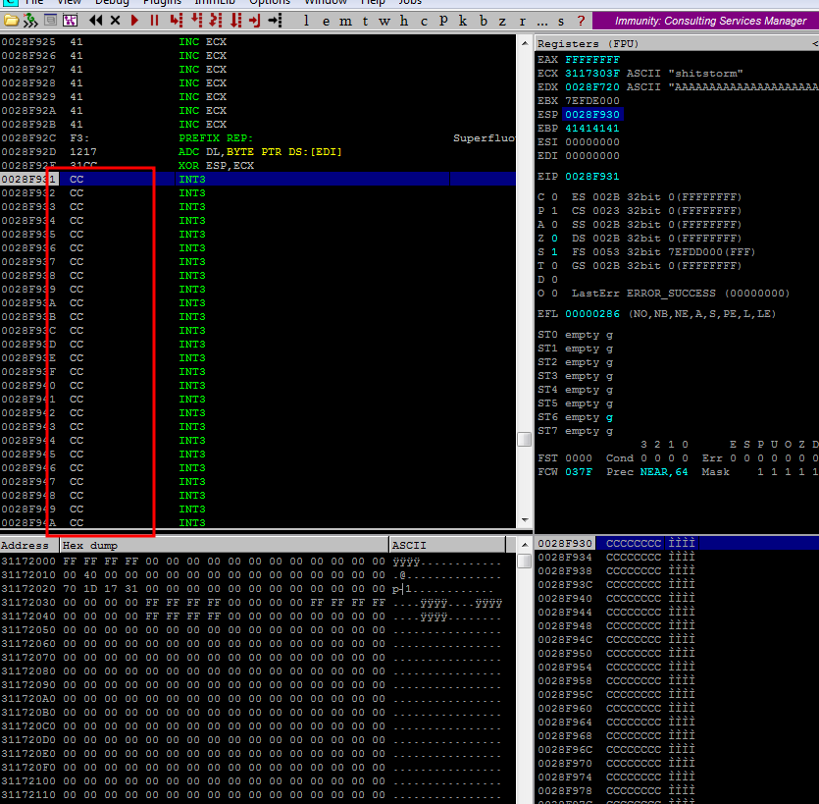Click the Pause execution icon
This screenshot has height=804, width=819.
tap(154, 20)
